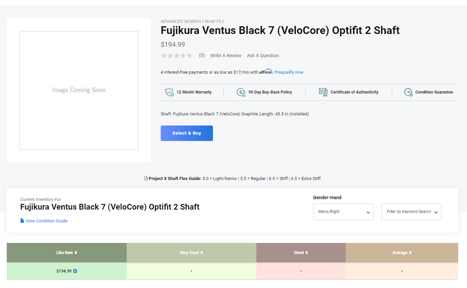Sort by the Like New column
Viewport: 467px width, 288px height.
[67, 253]
